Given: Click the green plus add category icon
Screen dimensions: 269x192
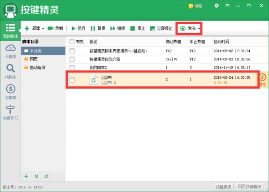Looking at the screenshot, I should click(26, 177).
